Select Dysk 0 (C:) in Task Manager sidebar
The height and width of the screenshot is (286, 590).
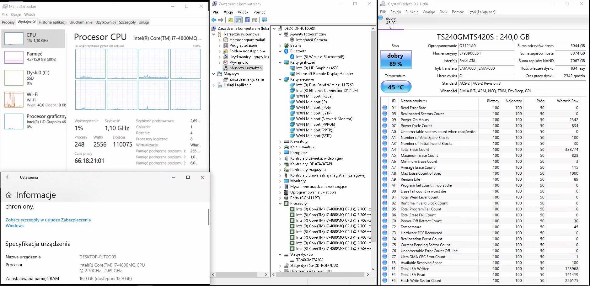(34, 77)
